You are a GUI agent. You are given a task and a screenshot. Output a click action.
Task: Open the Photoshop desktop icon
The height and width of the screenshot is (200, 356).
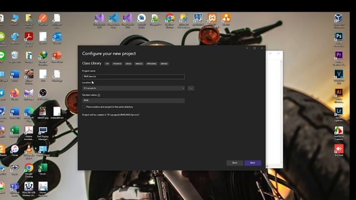[339, 39]
